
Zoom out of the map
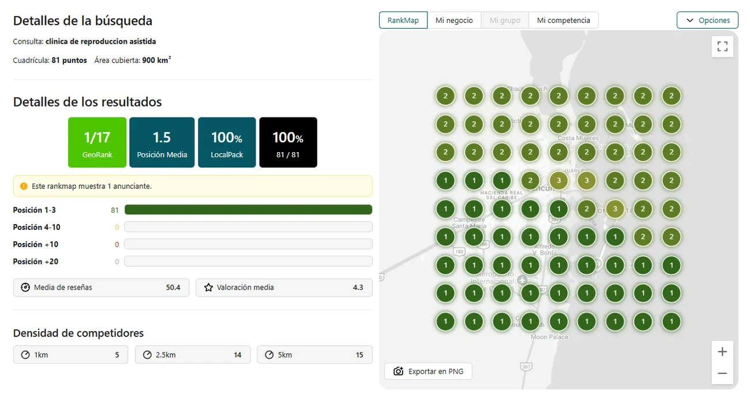pos(722,373)
